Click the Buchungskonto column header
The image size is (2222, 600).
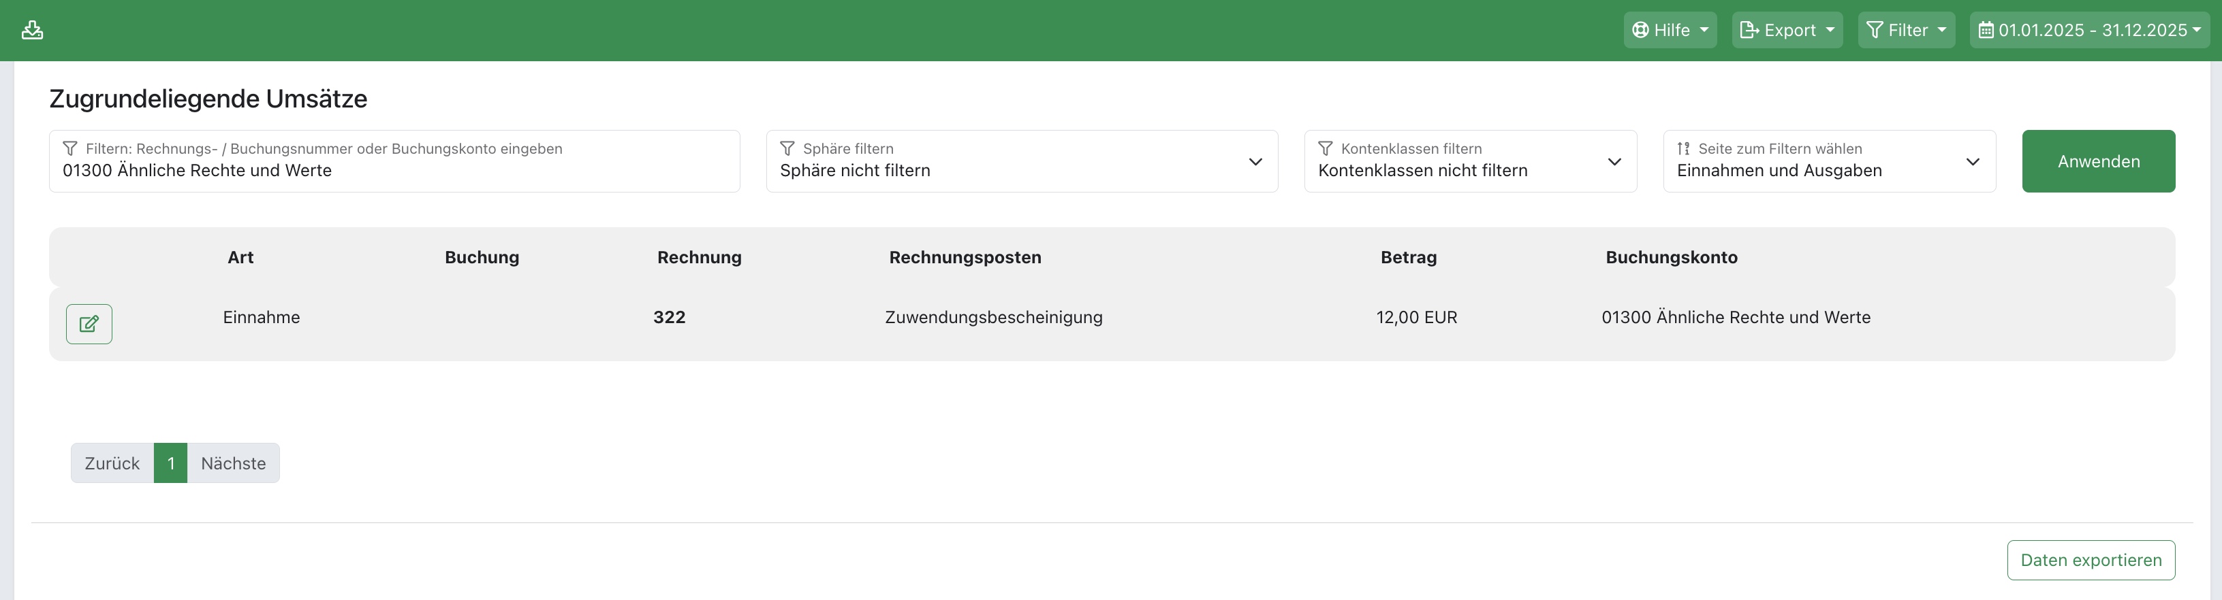click(1671, 257)
